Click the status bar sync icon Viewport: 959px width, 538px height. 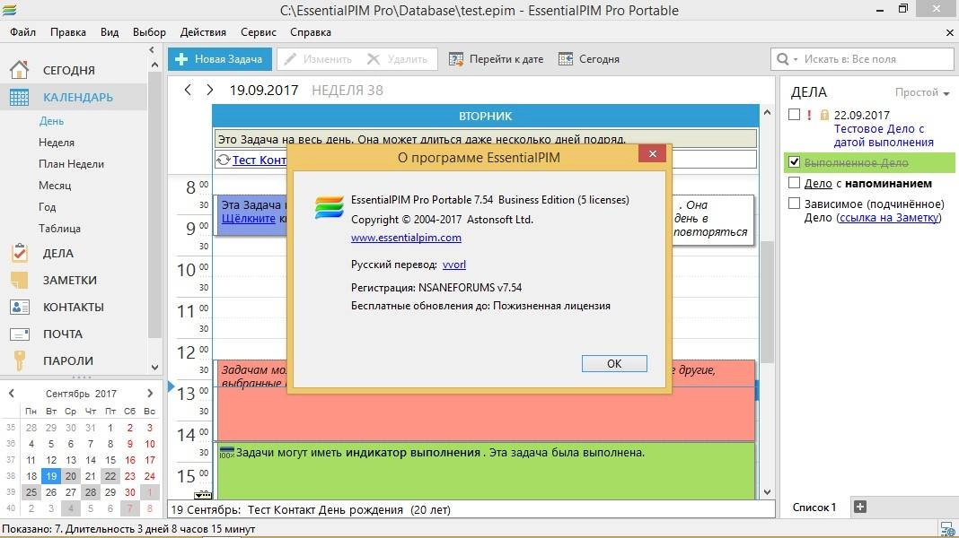click(947, 529)
